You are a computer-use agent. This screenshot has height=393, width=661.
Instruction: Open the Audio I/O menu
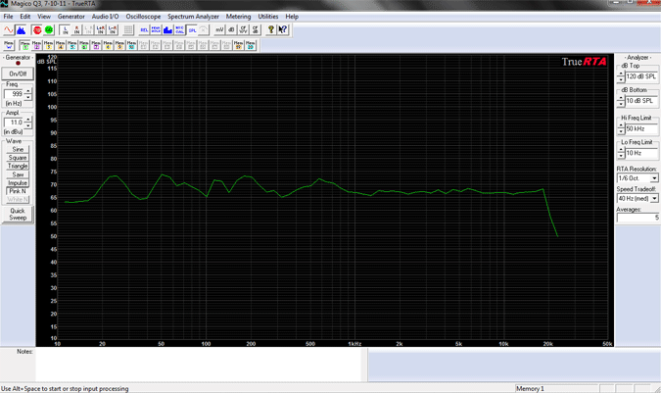tap(106, 17)
